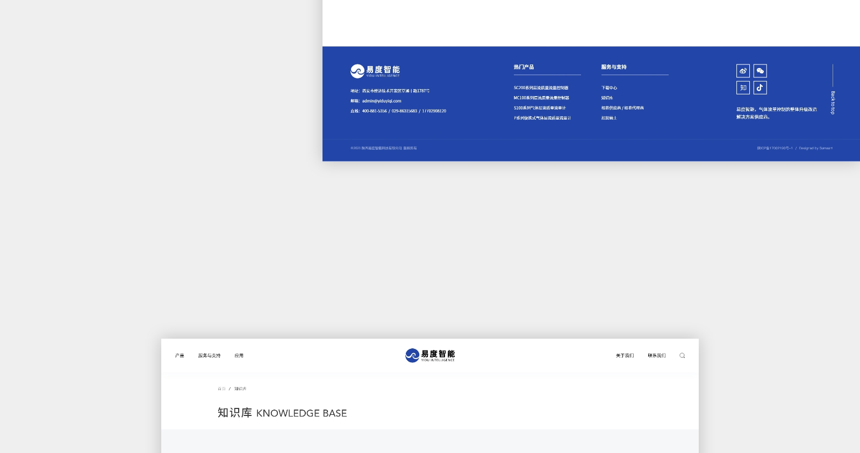Click Back to top vertical link
The width and height of the screenshot is (860, 453).
pyautogui.click(x=833, y=102)
